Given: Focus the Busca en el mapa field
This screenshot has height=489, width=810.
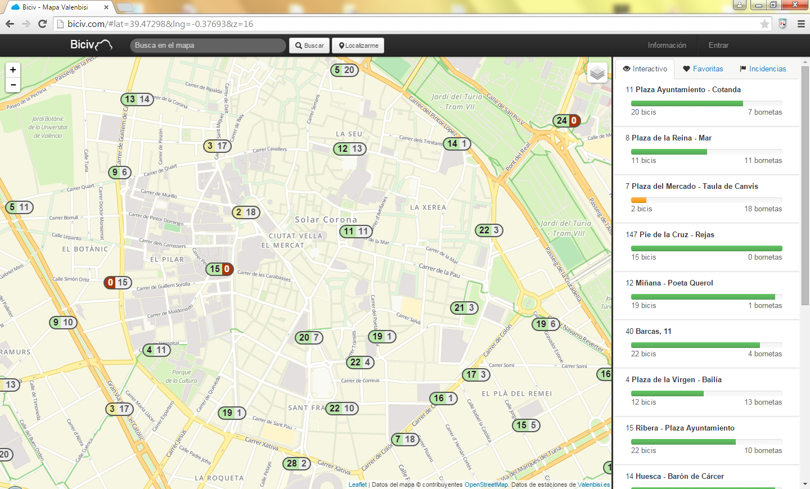Looking at the screenshot, I should tap(208, 46).
